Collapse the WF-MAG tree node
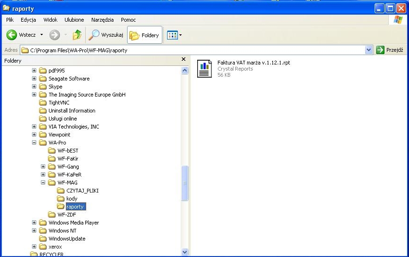Viewport: 409px width, 257px height. pos(43,183)
